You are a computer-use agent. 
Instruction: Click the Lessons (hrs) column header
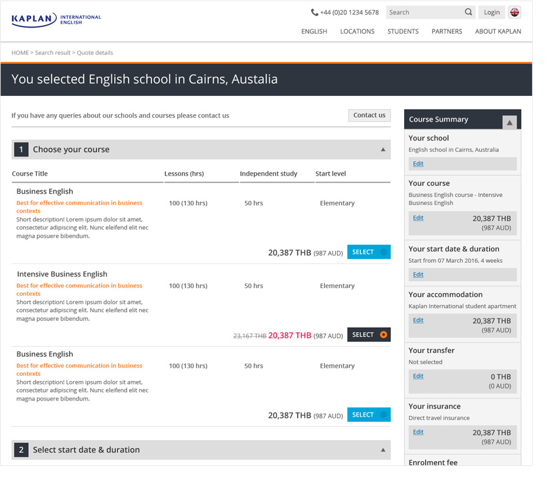click(184, 173)
